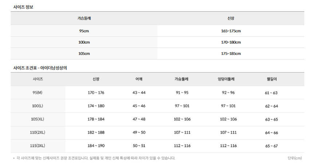
Task: Select the 100cm chest size cell
Action: pos(84,42)
